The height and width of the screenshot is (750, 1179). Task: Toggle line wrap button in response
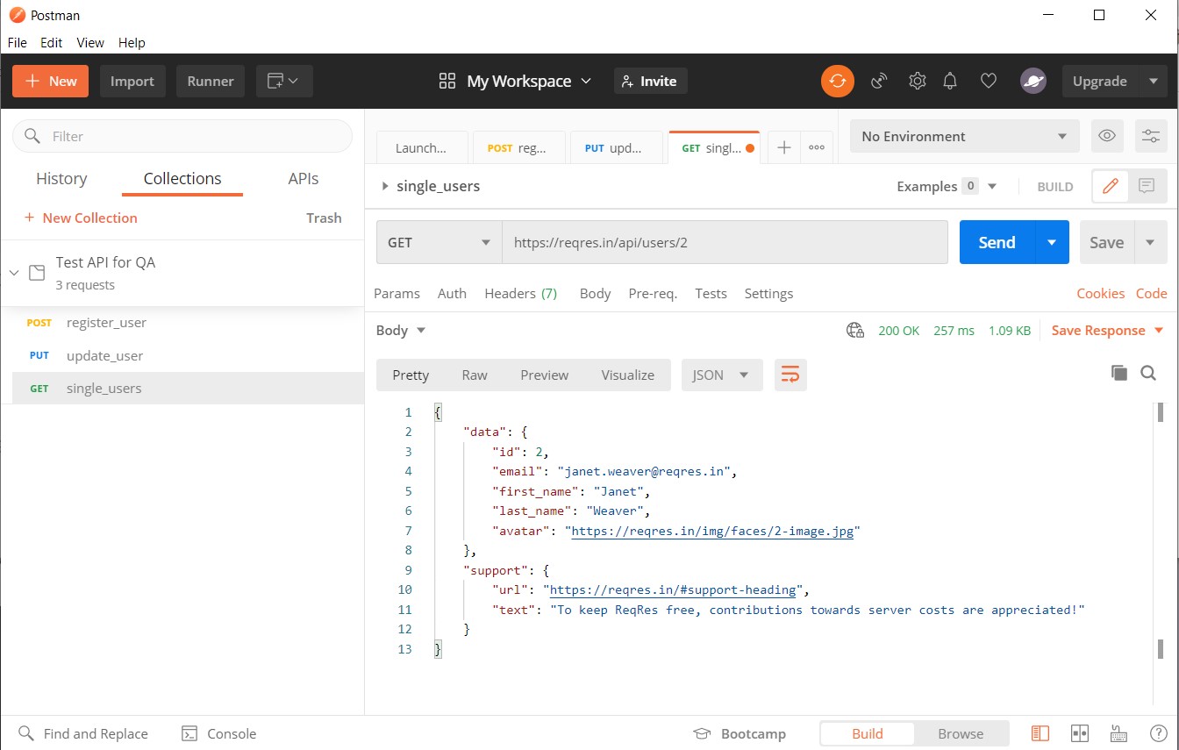coord(790,375)
